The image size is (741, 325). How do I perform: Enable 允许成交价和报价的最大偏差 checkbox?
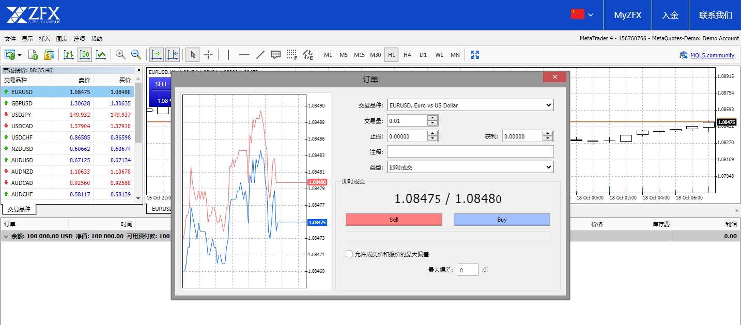pos(349,254)
